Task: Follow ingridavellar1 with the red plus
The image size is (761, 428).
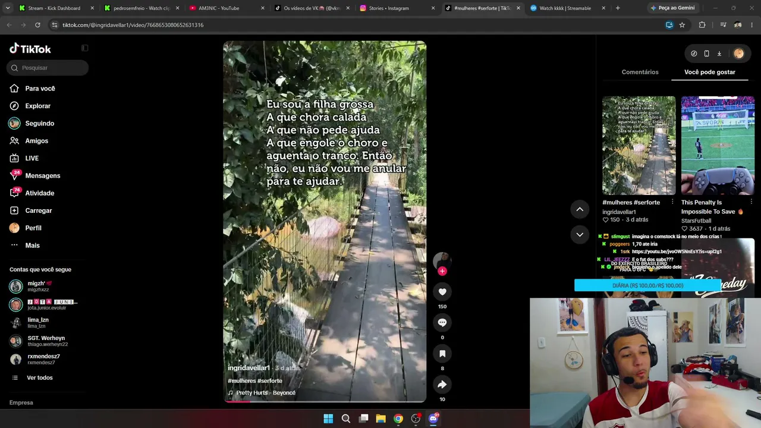Action: [x=442, y=271]
